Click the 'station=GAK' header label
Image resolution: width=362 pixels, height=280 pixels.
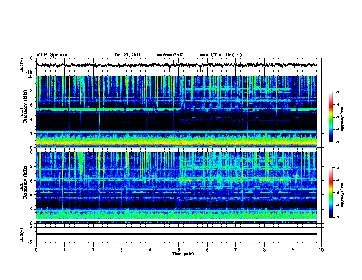170,55
